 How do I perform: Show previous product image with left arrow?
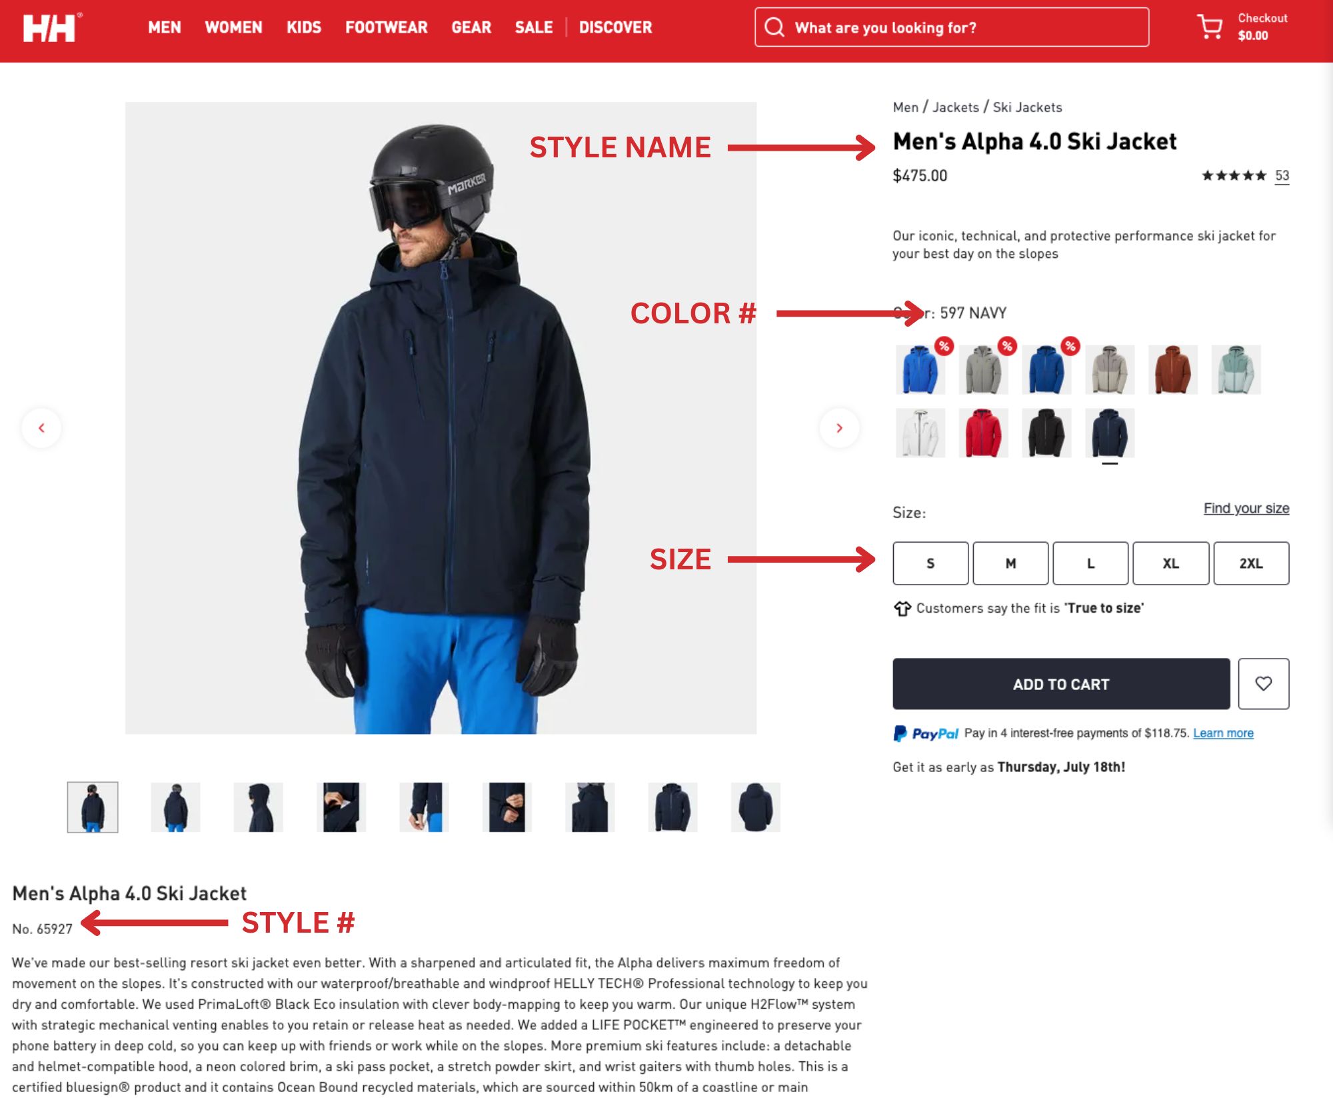[41, 427]
